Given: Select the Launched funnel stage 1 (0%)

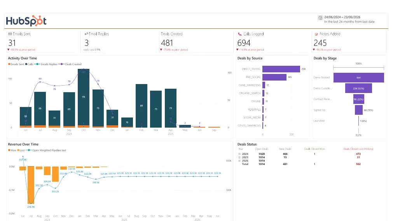Looking at the screenshot, I should [x=359, y=121].
